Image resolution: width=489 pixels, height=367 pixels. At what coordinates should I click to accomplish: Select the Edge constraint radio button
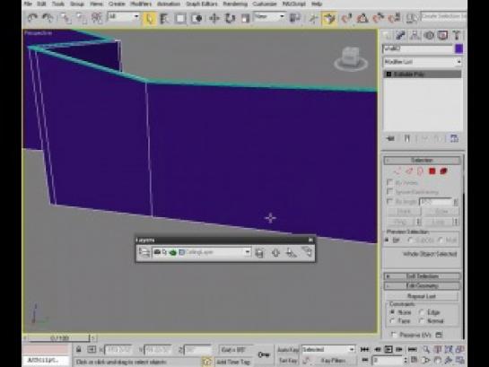coord(422,311)
